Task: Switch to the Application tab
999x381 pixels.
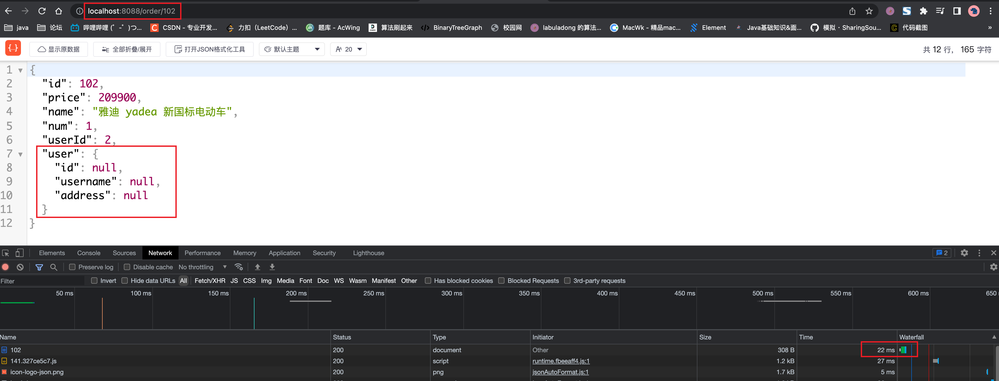Action: (284, 253)
